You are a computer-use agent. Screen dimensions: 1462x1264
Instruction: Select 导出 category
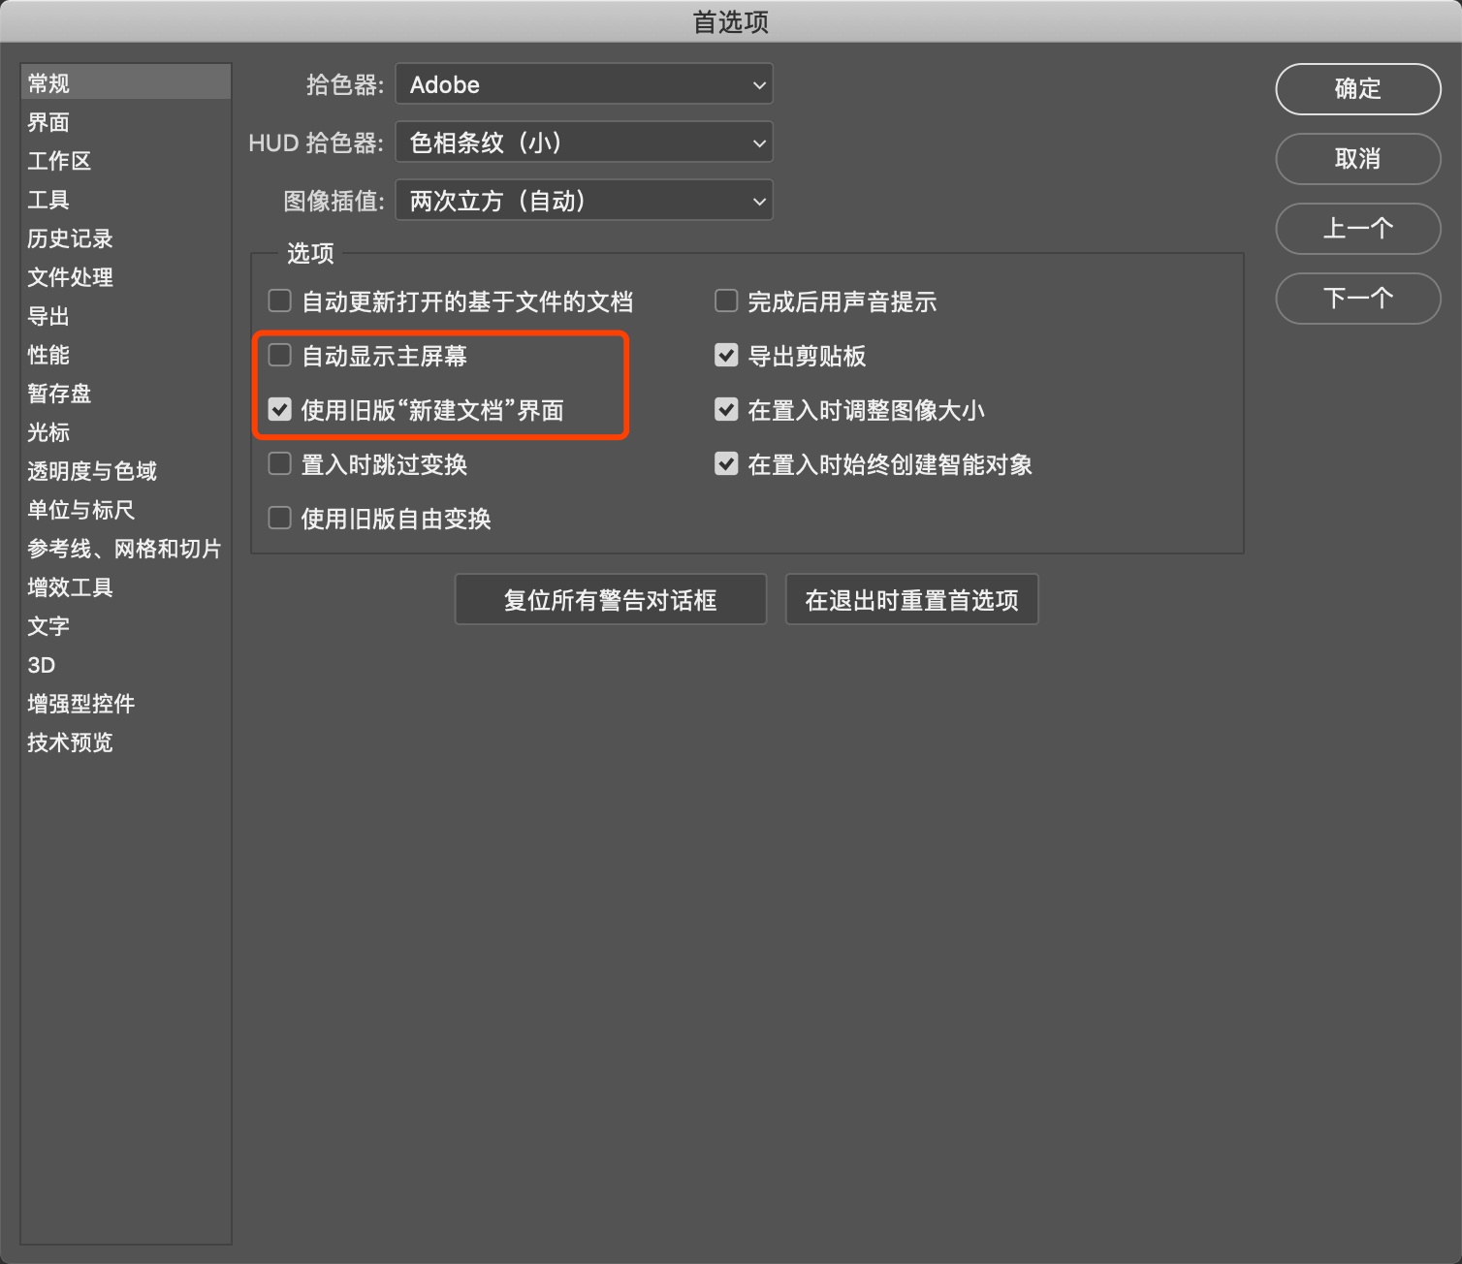126,316
